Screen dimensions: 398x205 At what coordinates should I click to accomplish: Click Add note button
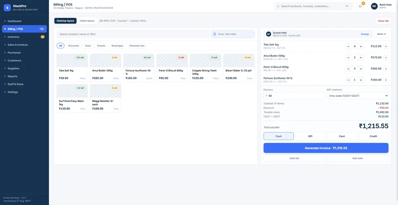(357, 158)
